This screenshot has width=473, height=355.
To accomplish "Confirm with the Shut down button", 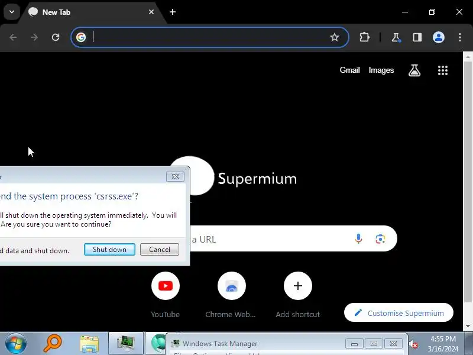I will [x=109, y=250].
